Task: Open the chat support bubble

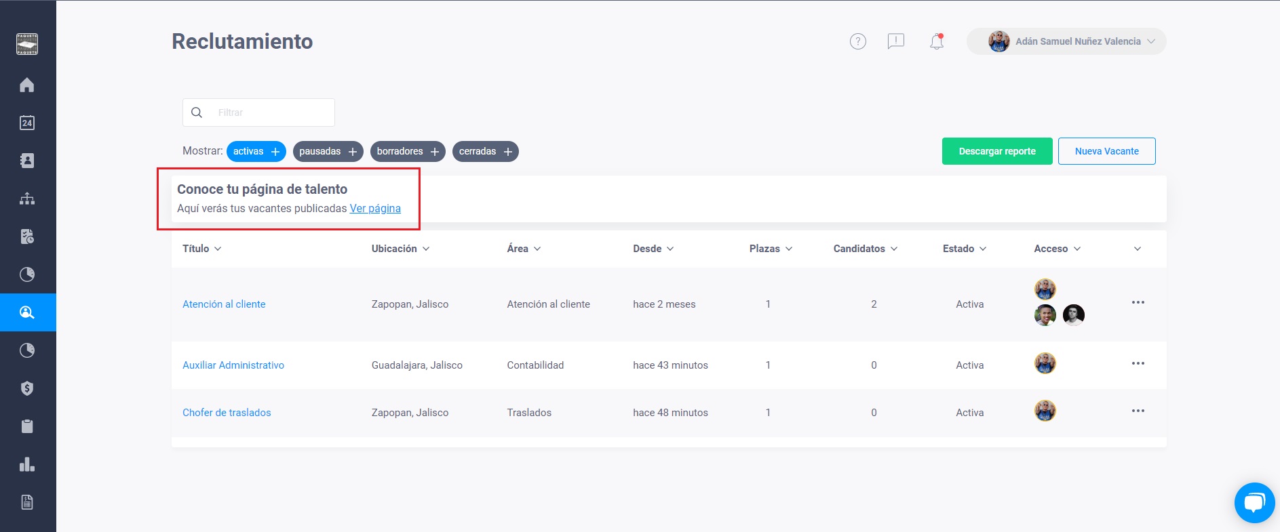Action: pos(1254,503)
